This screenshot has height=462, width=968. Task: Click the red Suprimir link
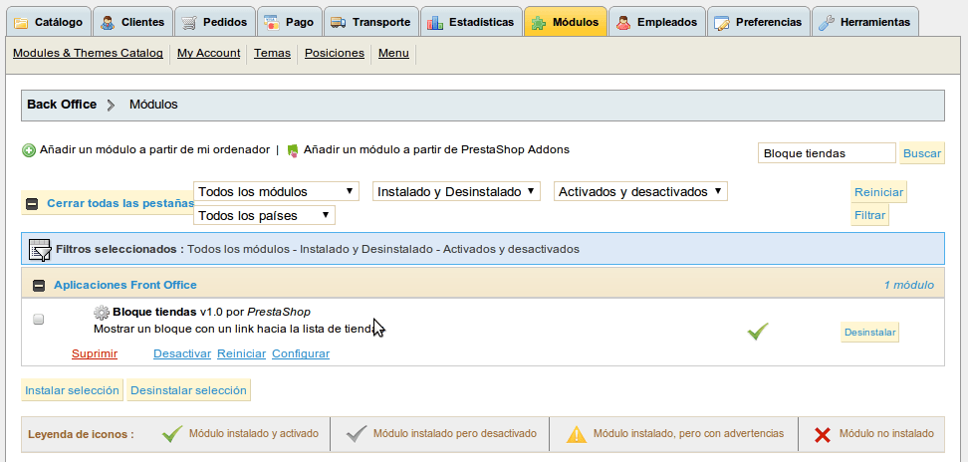pos(95,353)
